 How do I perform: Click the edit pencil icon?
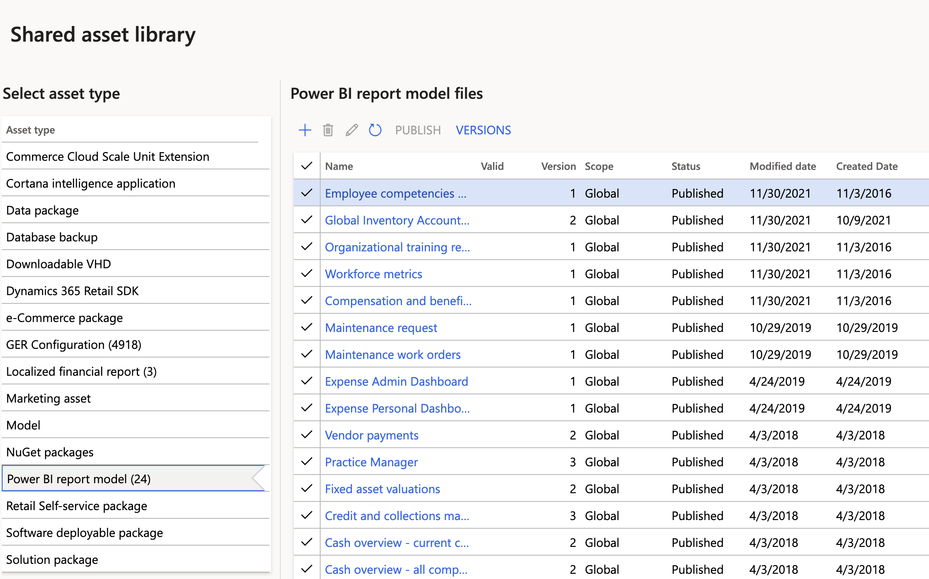click(x=351, y=130)
